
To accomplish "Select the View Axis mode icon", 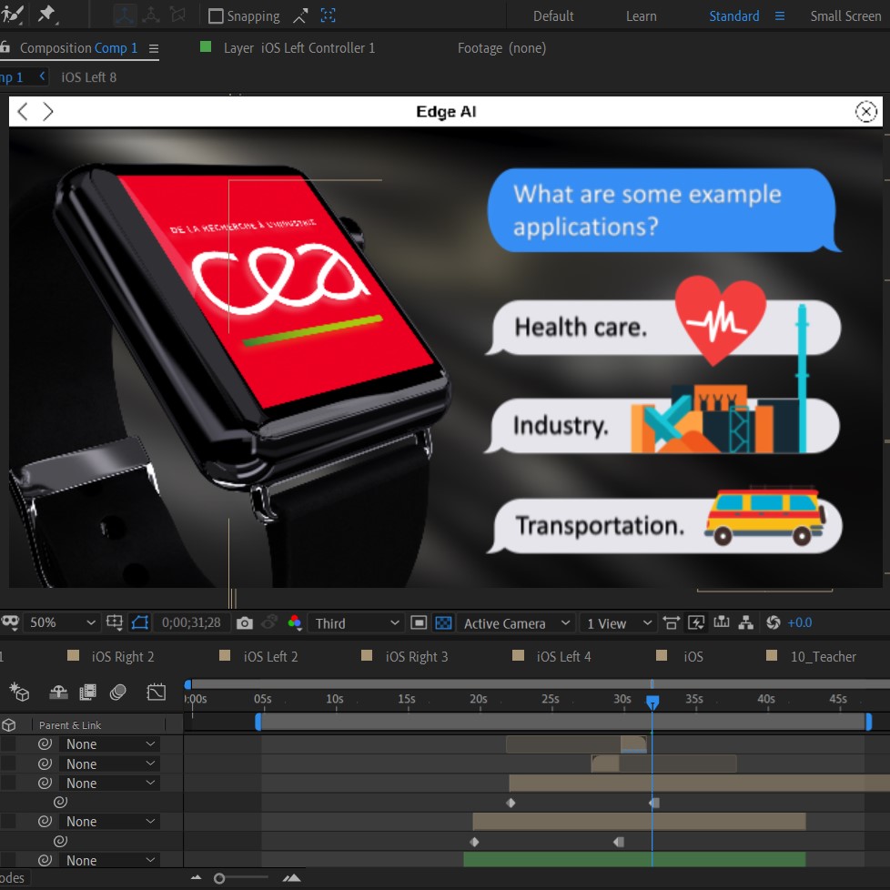I will coord(177,15).
